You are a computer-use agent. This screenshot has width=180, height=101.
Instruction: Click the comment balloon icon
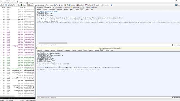point(6,5)
